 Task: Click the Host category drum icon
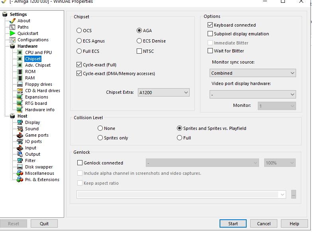[x=12, y=116]
